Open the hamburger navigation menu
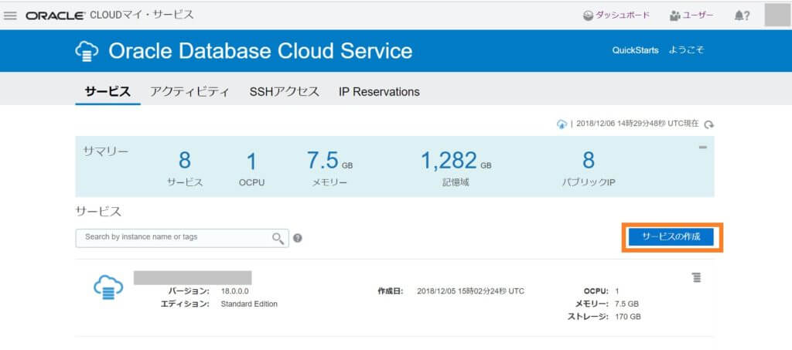 (11, 15)
